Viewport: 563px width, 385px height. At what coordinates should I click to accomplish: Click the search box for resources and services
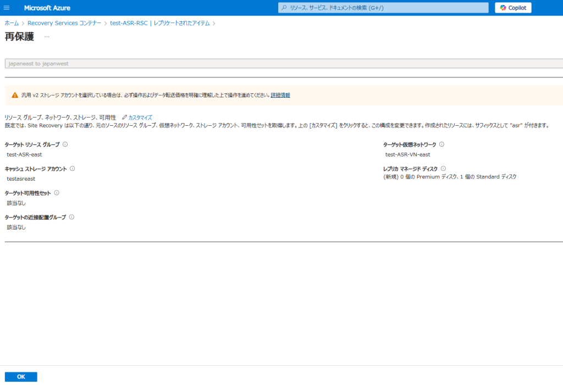(x=383, y=8)
